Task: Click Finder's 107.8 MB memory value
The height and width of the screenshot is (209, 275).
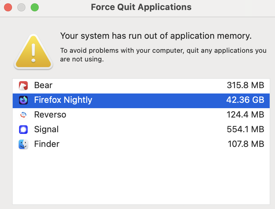Action: [246, 144]
